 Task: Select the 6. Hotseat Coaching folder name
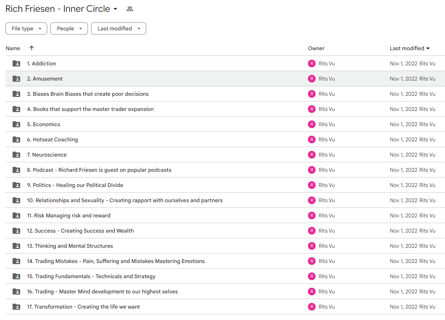tap(53, 139)
